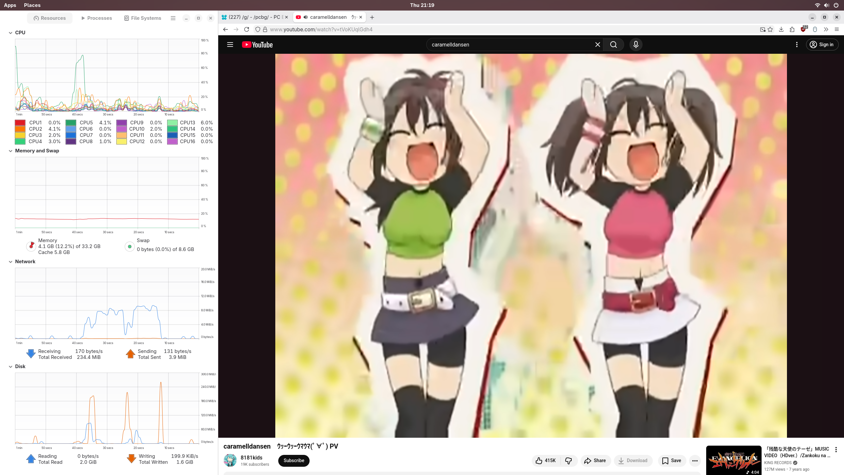
Task: Click the YouTube voice search microphone
Action: pyautogui.click(x=636, y=45)
